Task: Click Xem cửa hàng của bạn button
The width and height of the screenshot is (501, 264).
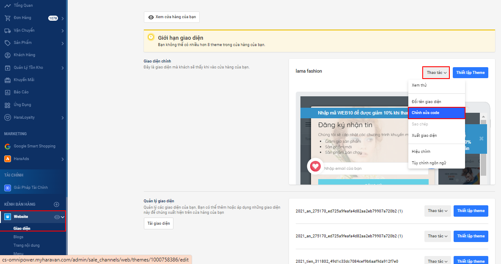Action: 171,17
